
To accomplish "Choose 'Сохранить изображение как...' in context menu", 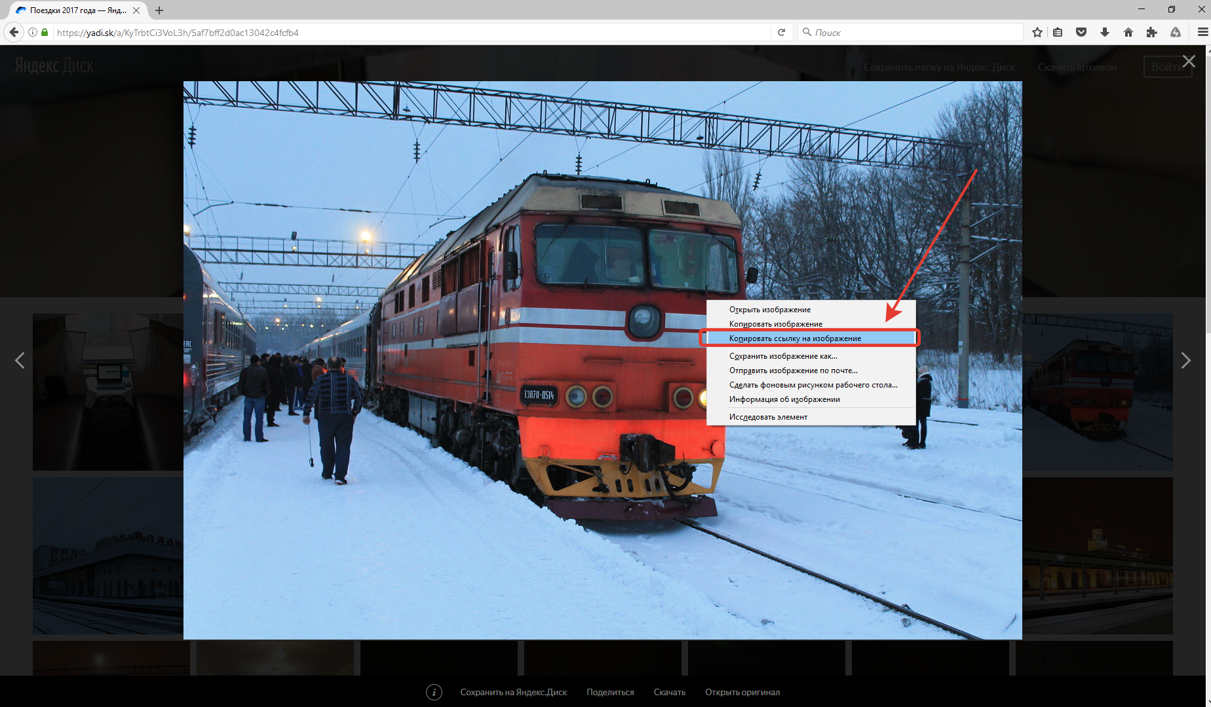I will tap(783, 356).
